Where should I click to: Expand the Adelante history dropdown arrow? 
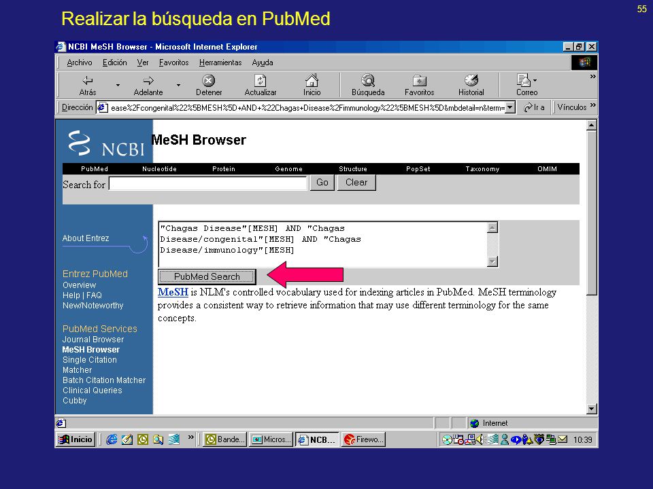click(x=178, y=85)
